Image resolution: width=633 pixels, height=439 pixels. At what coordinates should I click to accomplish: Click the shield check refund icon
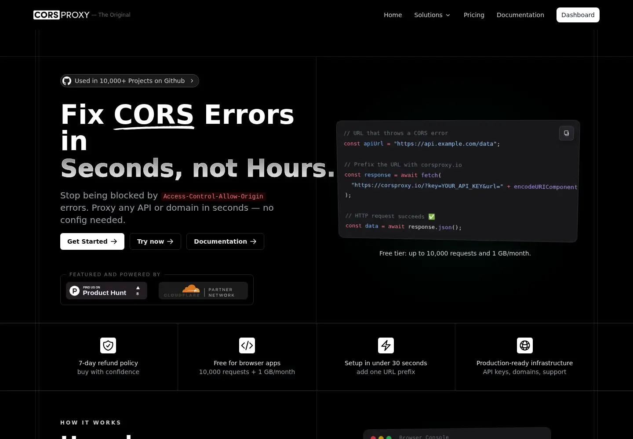(108, 345)
